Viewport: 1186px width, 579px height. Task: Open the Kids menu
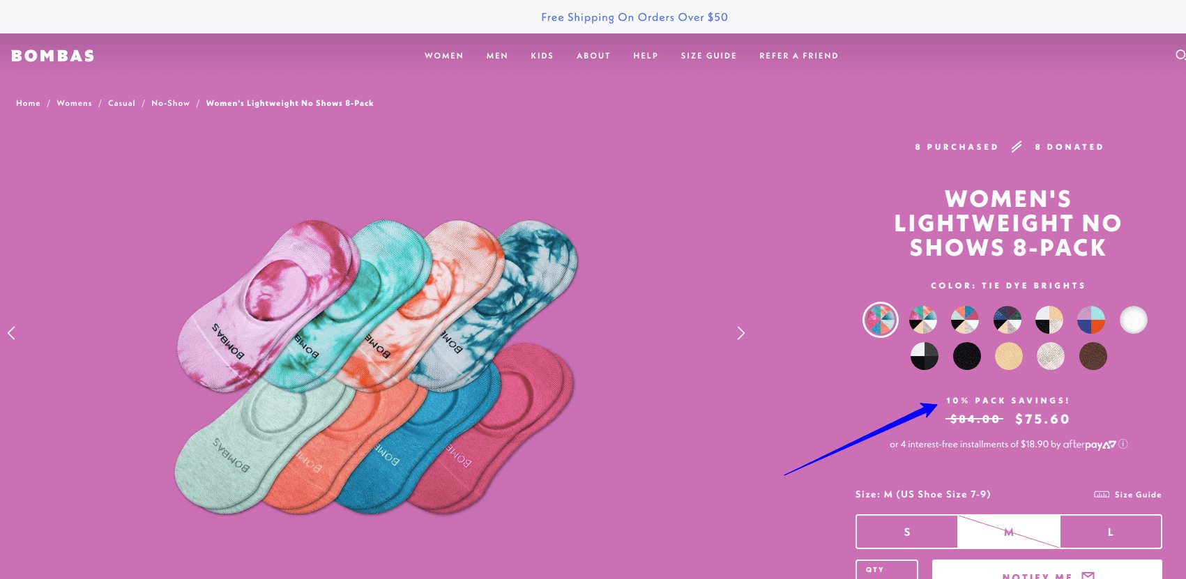click(542, 56)
